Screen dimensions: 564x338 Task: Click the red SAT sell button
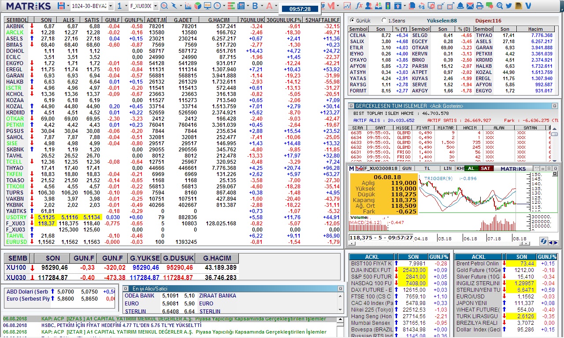pos(486,168)
